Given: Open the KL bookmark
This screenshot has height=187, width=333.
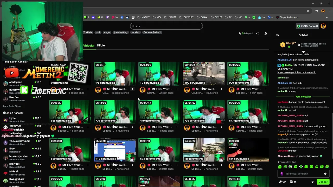Looking at the screenshot, I should point(100,17).
